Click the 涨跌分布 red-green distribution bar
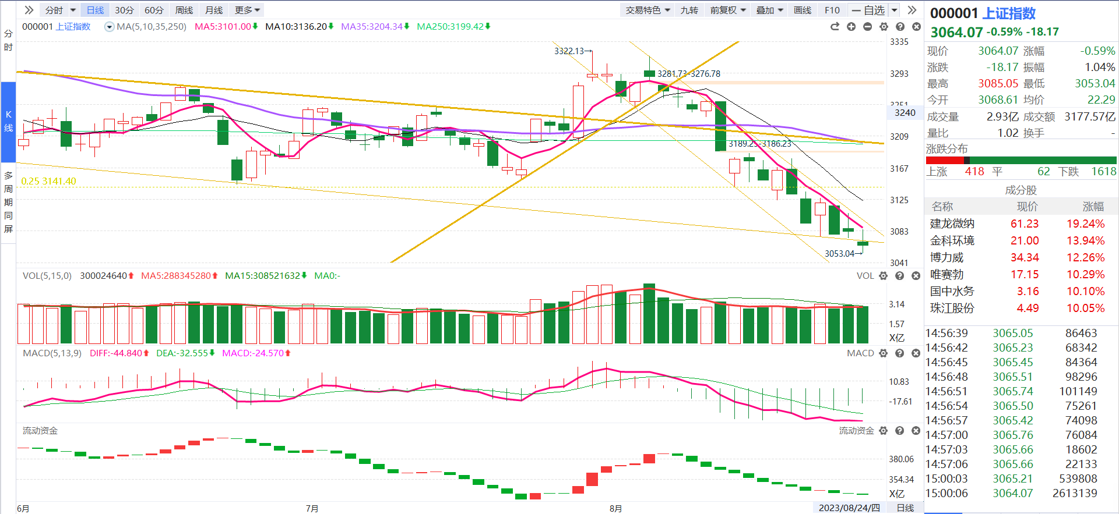1119x514 pixels. [1021, 160]
